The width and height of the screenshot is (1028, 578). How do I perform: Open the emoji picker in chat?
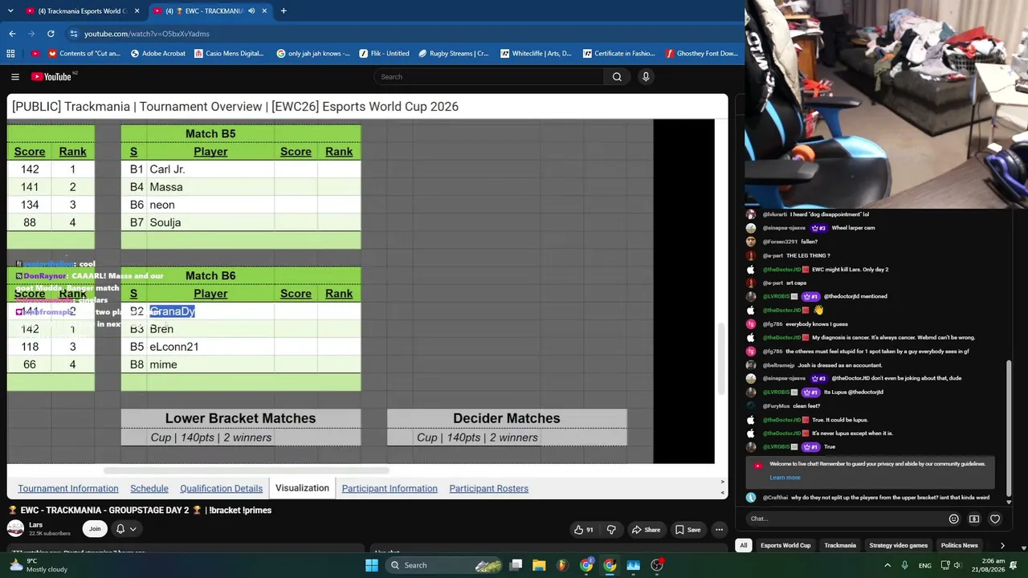954,519
